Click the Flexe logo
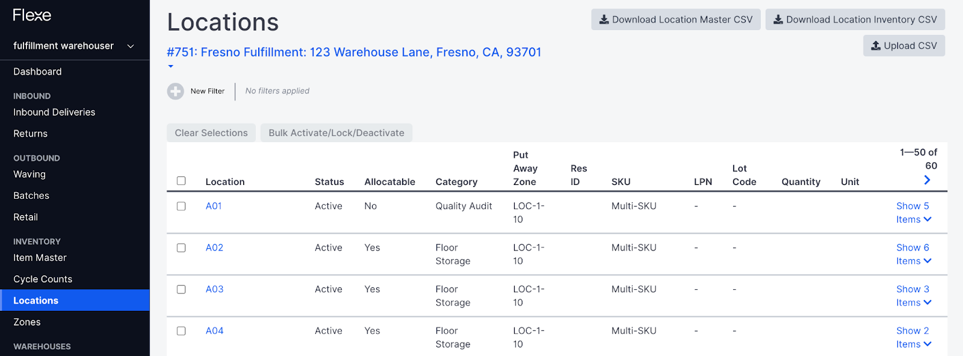This screenshot has width=963, height=356. click(32, 15)
